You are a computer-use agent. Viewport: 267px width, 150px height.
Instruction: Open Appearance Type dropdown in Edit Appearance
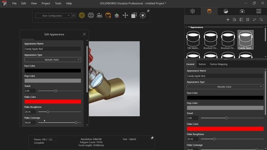(x=53, y=60)
